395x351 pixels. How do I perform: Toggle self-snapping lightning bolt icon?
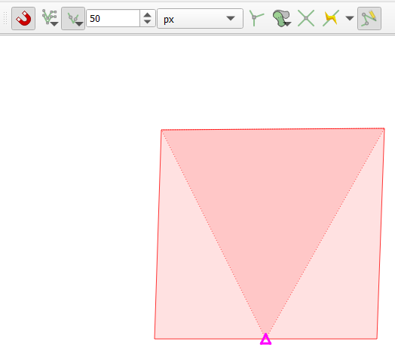coord(331,18)
